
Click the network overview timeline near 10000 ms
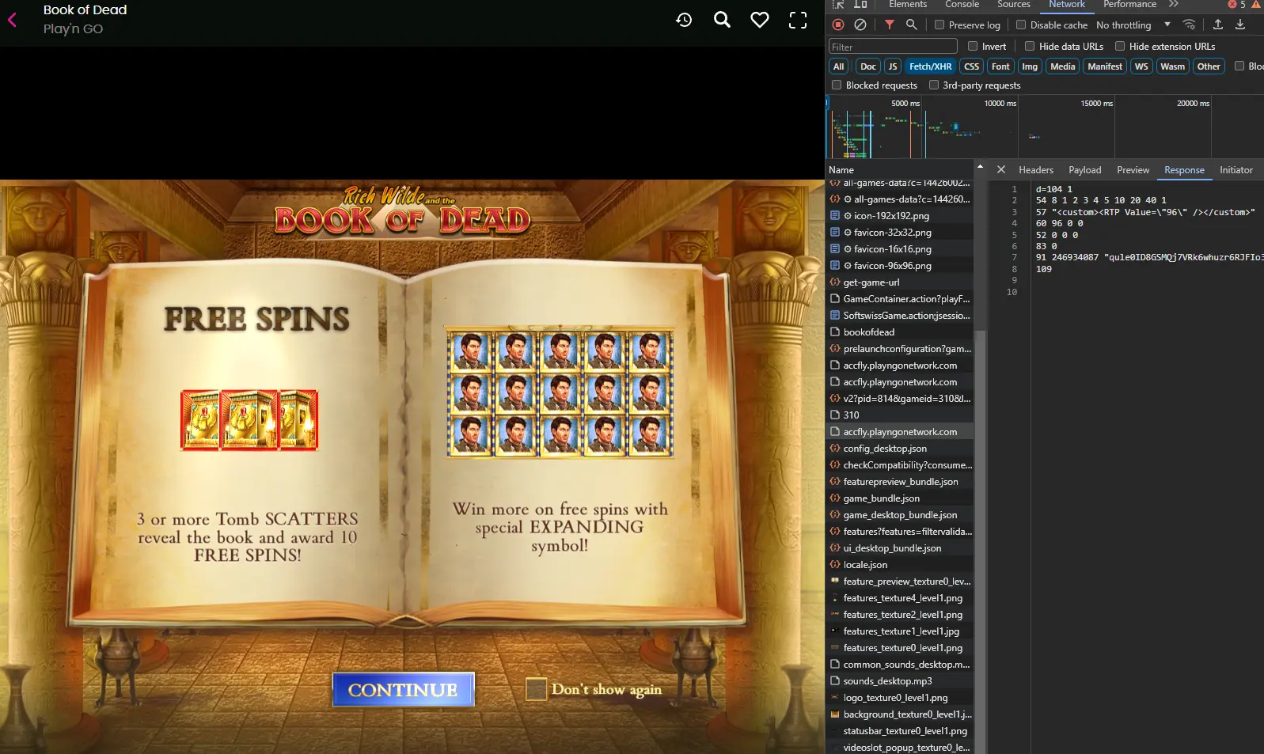click(x=1000, y=104)
